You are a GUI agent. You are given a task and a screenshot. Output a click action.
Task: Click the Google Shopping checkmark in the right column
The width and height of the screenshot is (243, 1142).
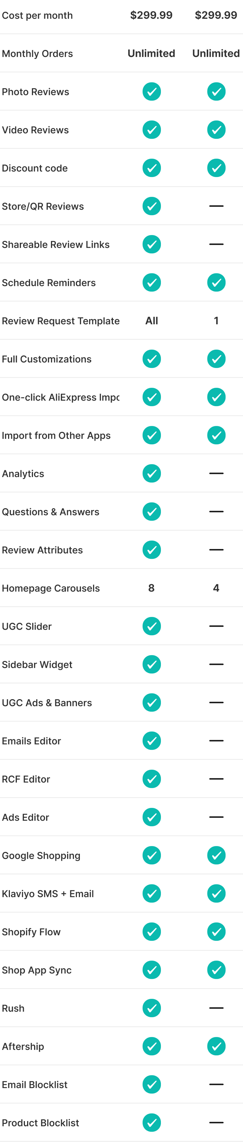[x=216, y=855]
